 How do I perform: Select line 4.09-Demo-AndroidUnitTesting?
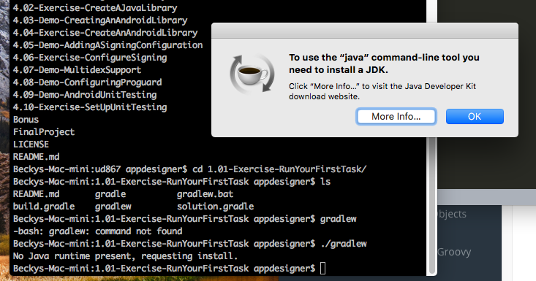click(85, 95)
